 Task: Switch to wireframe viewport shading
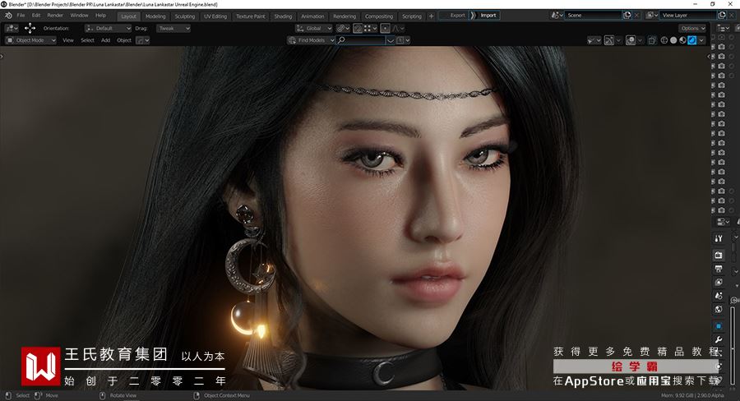click(x=664, y=40)
